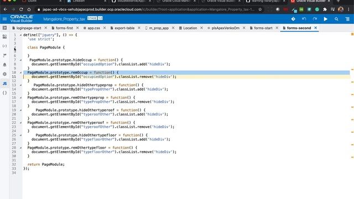Collapse remOthertypefloor fold at line 28
Viewport: 354px width, 199px height.
coord(20,148)
